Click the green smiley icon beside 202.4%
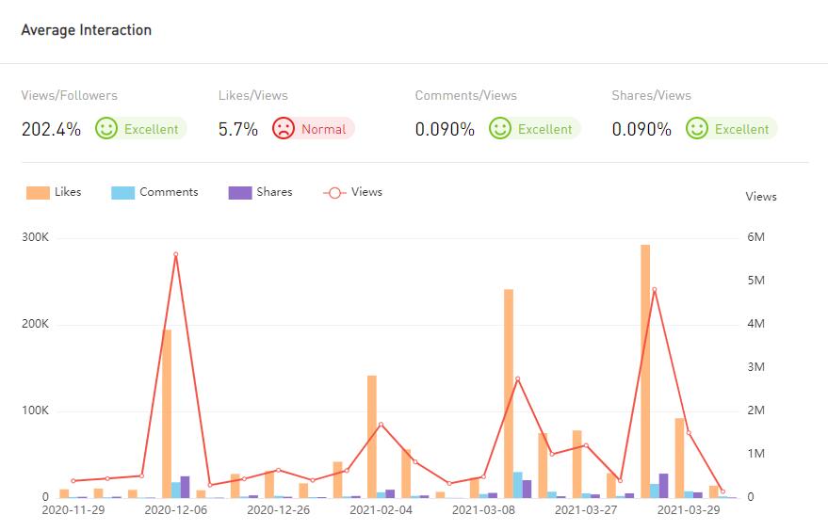The height and width of the screenshot is (531, 828). [106, 128]
